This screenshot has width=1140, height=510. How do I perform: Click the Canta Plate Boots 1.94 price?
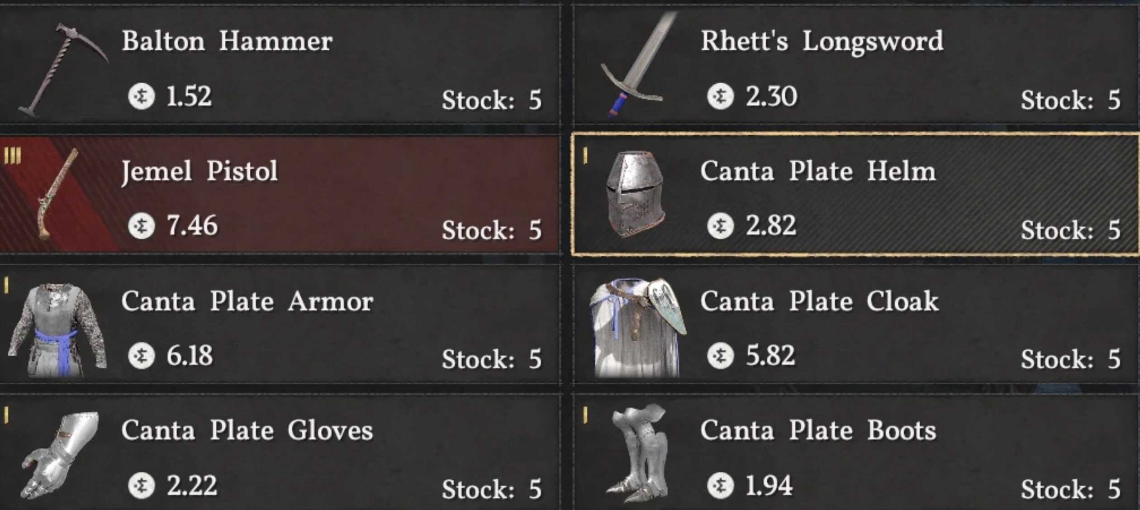coord(769,486)
